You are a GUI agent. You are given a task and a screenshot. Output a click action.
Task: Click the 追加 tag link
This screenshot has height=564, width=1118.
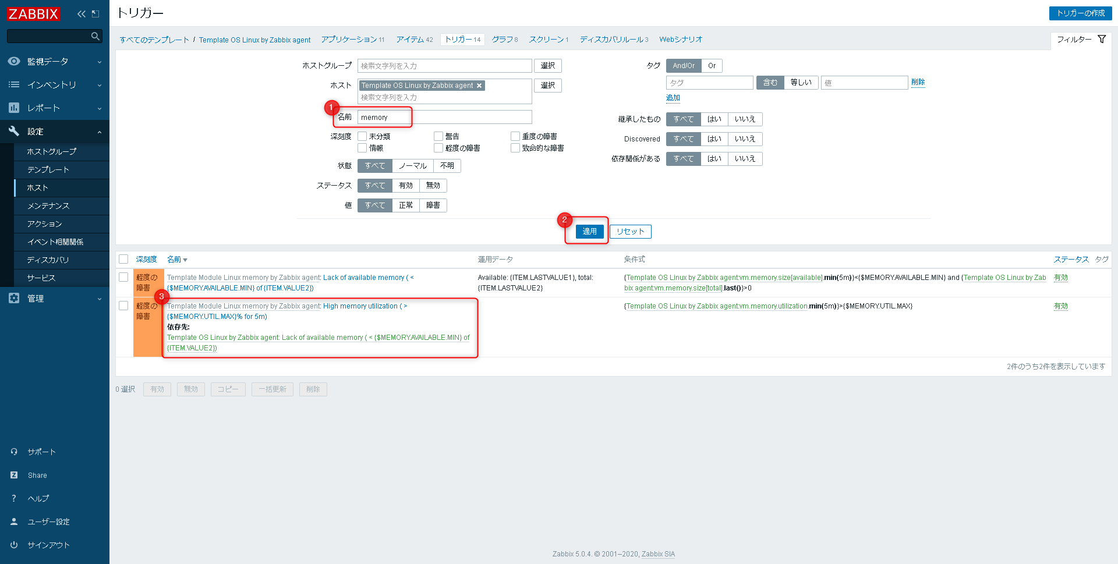(x=673, y=98)
